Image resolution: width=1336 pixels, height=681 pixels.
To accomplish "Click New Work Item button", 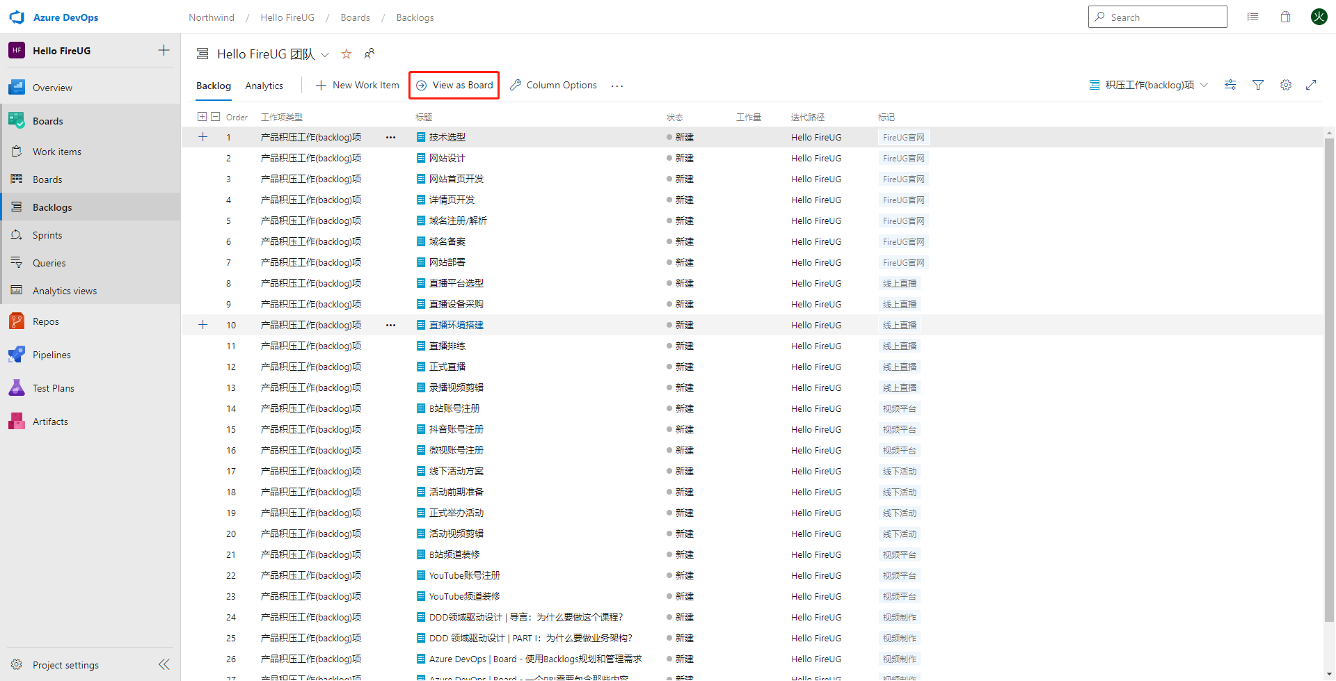I will pos(358,85).
